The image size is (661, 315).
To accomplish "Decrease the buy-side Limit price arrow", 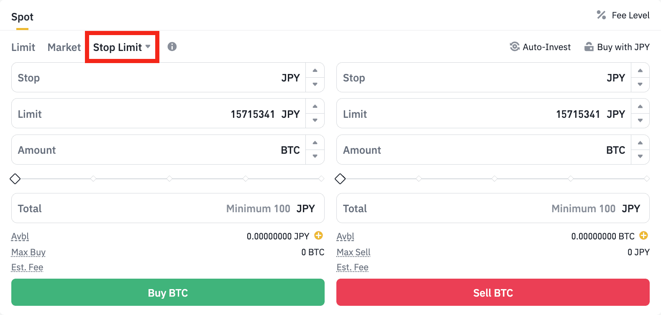I will coord(315,120).
